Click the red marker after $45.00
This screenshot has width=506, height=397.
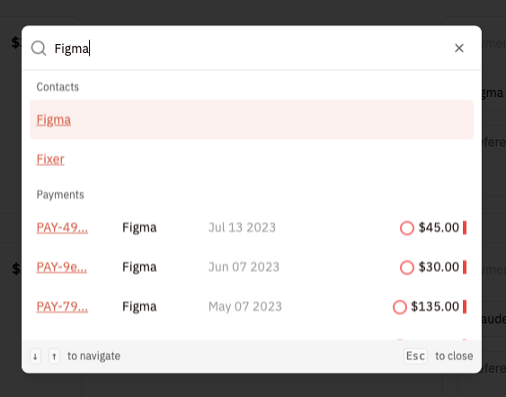pos(465,227)
